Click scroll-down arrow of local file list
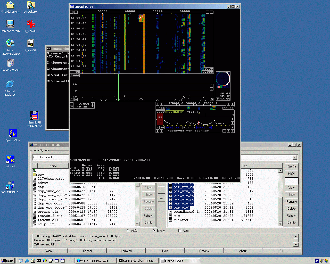This screenshot has height=264, width=330. [x=137, y=224]
